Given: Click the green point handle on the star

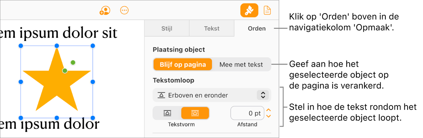Looking at the screenshot, I should pos(65,71).
